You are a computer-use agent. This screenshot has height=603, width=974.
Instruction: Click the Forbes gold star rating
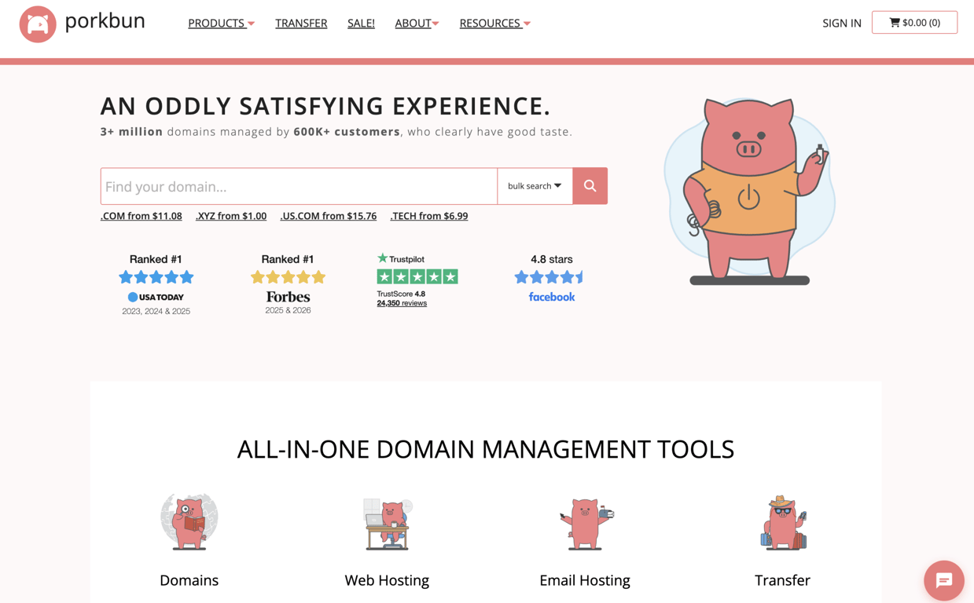(x=288, y=277)
